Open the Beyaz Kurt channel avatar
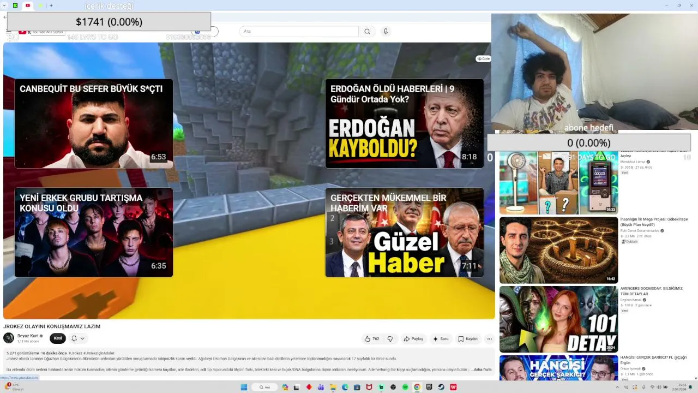 tap(9, 338)
